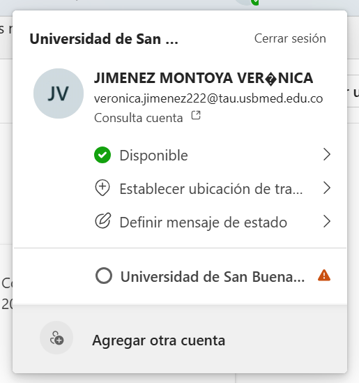Click the status message pencil icon

(103, 221)
